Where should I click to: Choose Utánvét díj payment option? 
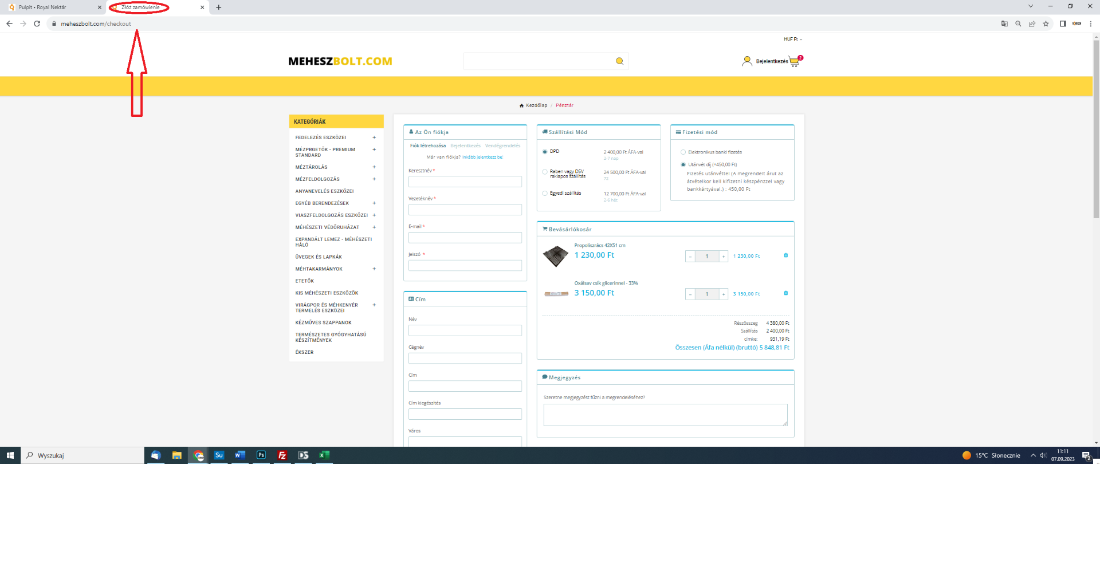tap(683, 165)
